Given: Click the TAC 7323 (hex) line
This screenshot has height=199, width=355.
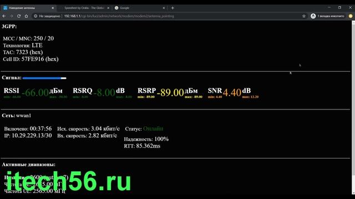Looking at the screenshot, I should pyautogui.click(x=23, y=53).
